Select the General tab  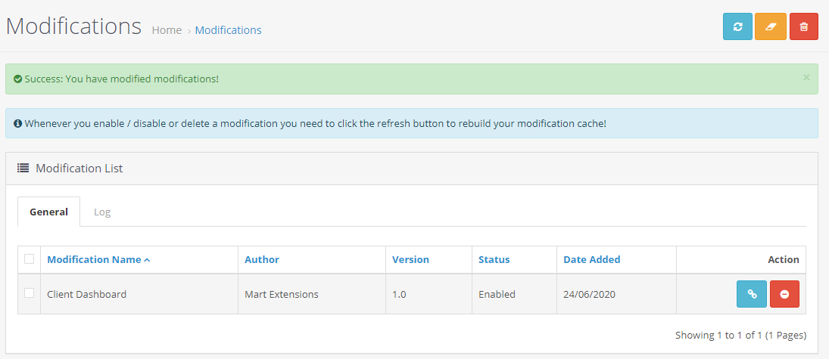(x=49, y=212)
